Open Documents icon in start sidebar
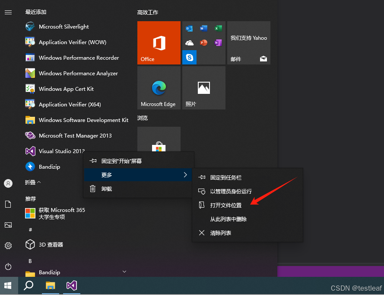This screenshot has height=295, width=384. [8, 204]
